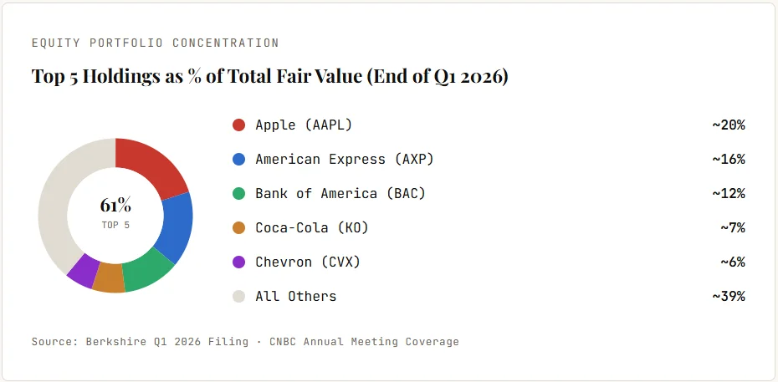Select the blue American Express donut segment

[176, 226]
